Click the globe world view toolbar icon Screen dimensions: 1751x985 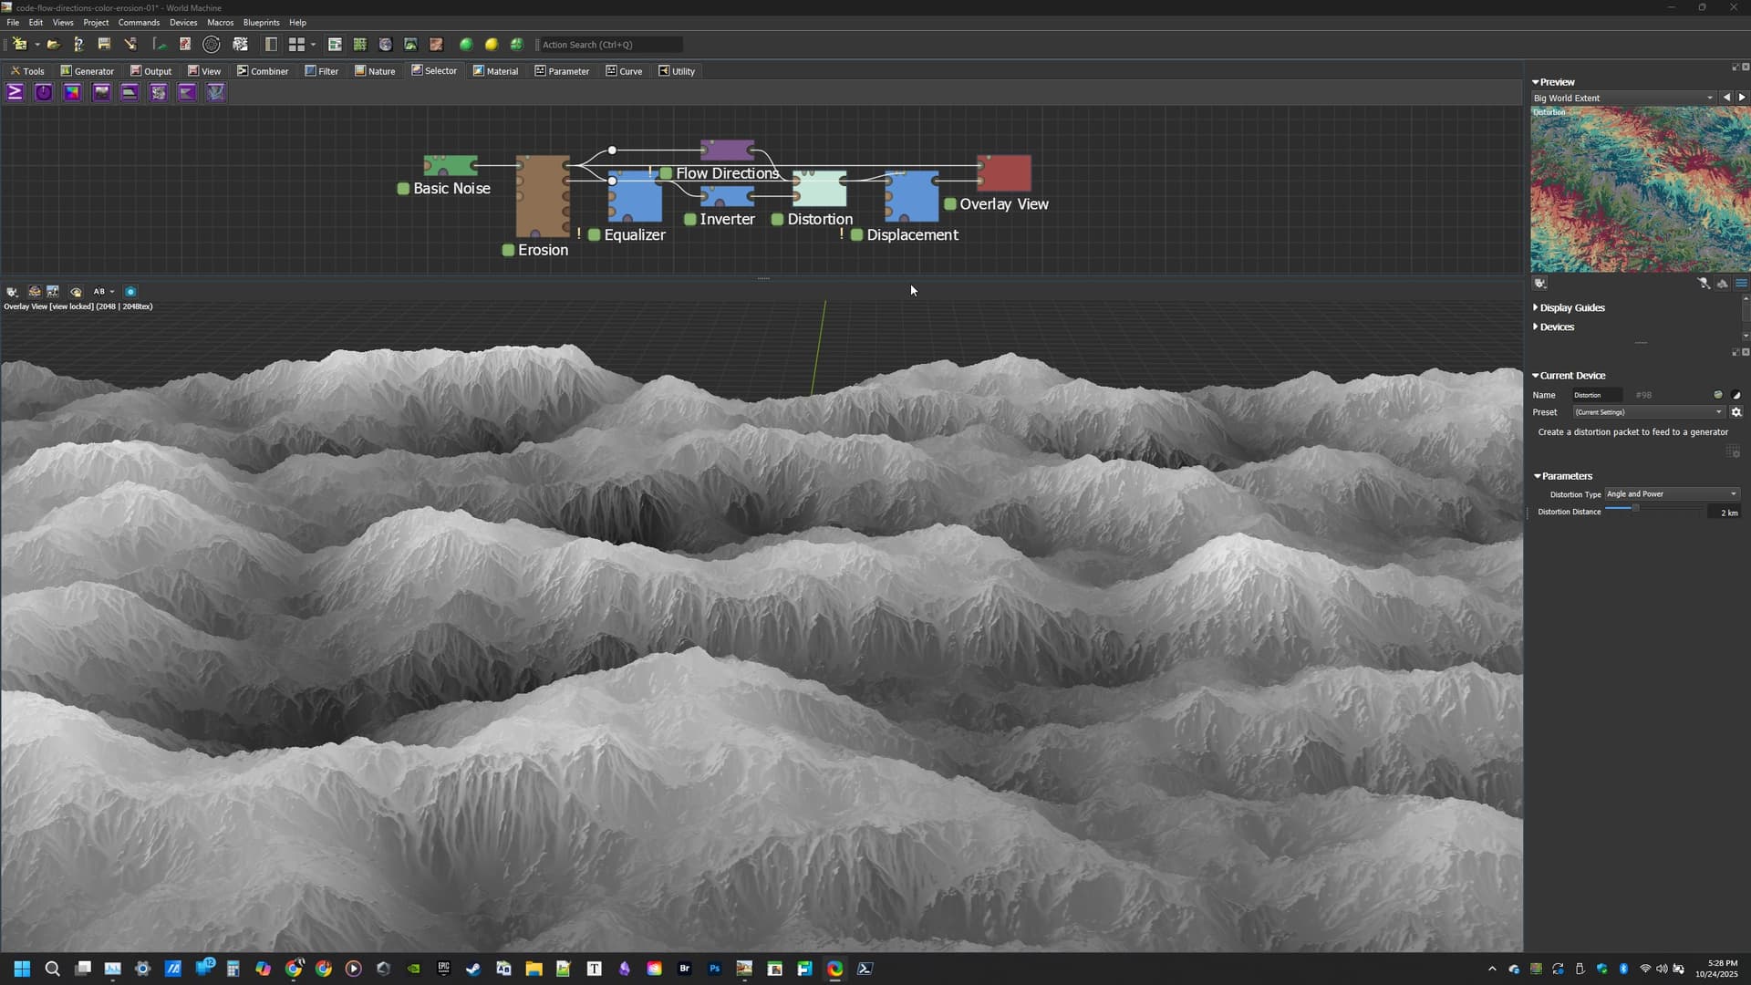[x=385, y=44]
